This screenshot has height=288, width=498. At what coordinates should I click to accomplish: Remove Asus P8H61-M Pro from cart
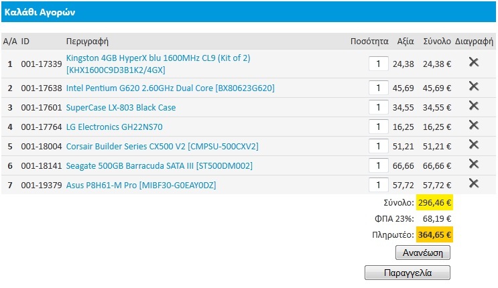[474, 184]
